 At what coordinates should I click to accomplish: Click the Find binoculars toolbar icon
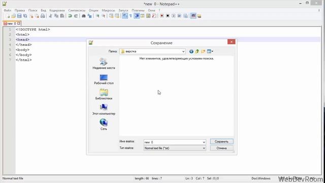83,16
